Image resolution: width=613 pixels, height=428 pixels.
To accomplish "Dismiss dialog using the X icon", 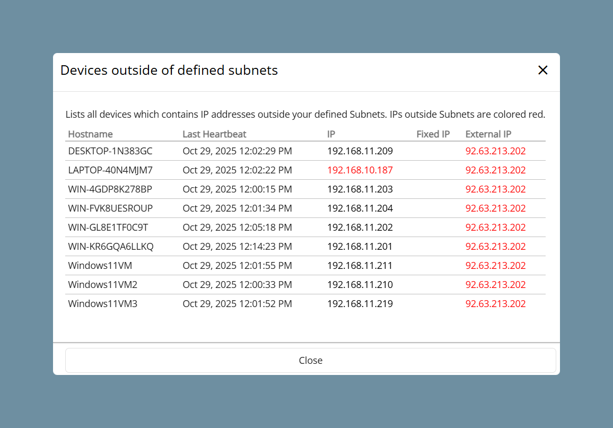I will (542, 71).
